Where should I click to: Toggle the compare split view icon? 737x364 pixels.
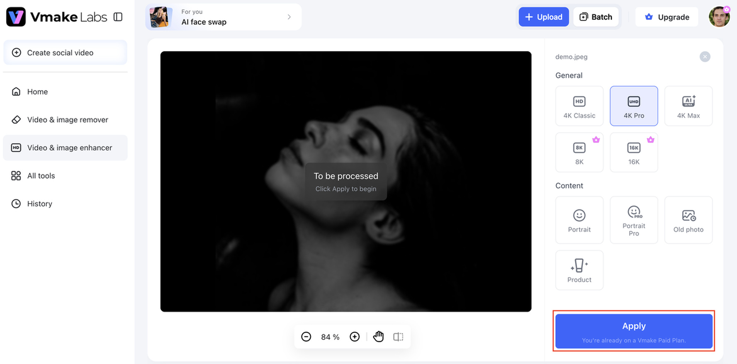[398, 337]
